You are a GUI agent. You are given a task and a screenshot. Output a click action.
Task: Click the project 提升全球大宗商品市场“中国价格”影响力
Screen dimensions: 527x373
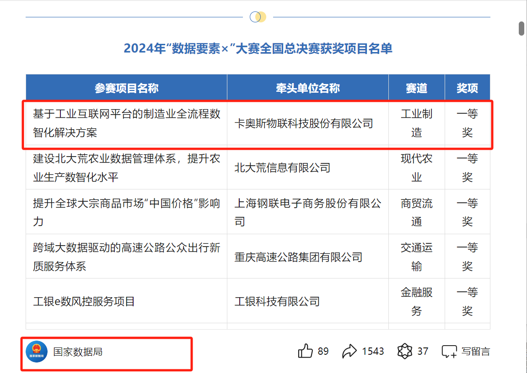point(127,212)
